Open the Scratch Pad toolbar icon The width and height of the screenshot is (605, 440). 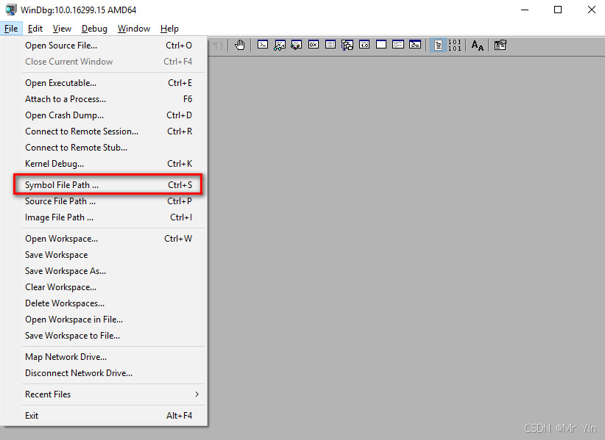coord(381,45)
